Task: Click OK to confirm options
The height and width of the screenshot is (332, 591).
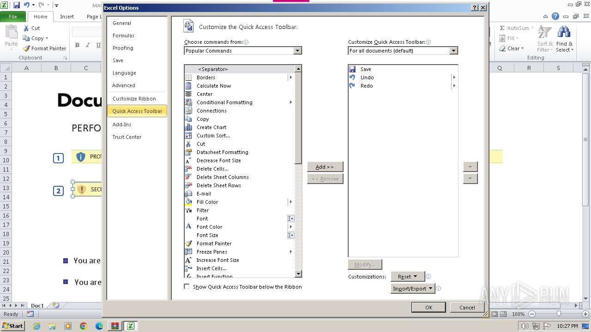Action: click(x=428, y=308)
